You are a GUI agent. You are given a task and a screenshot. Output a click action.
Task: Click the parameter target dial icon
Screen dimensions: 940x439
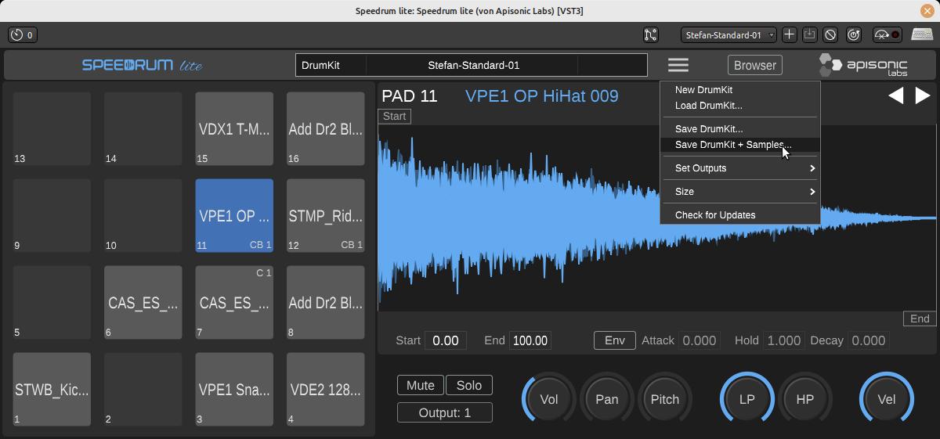click(854, 34)
